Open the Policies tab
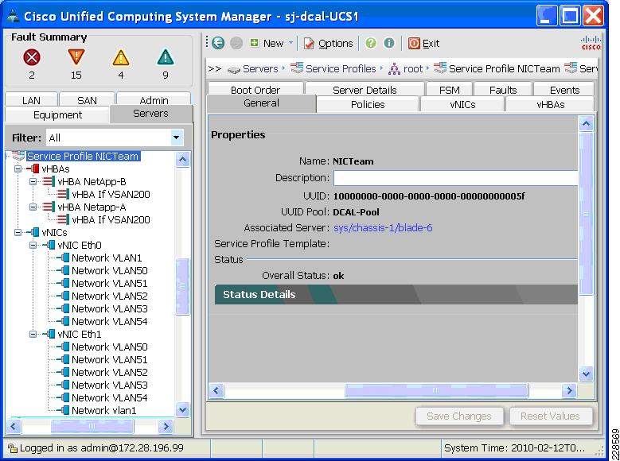Screen dimensions: 620x461 (x=368, y=105)
